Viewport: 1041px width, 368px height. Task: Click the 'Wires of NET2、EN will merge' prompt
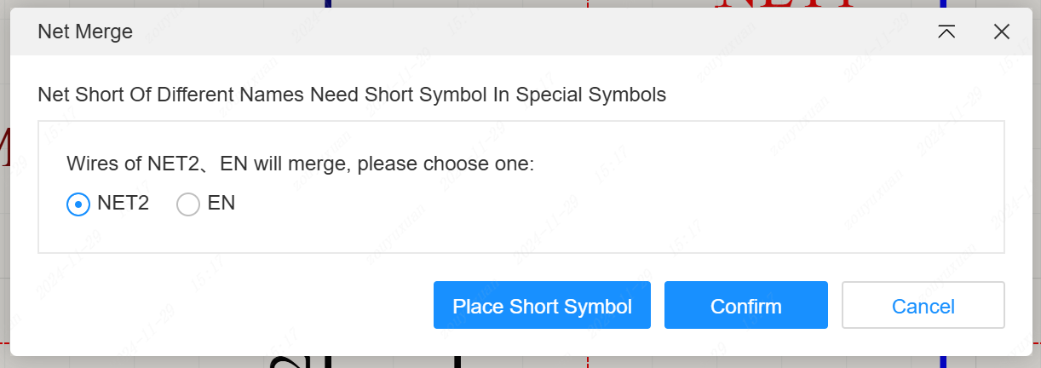(x=300, y=163)
